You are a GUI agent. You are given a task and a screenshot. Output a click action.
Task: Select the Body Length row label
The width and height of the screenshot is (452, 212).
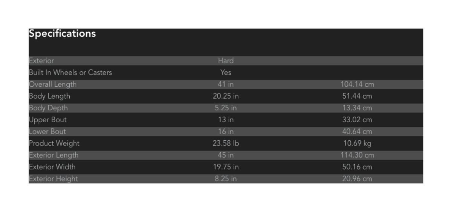(x=49, y=96)
